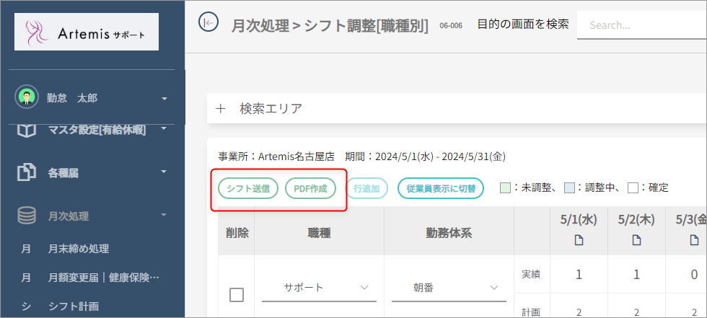Tick the delete checkbox in サポート row

237,294
